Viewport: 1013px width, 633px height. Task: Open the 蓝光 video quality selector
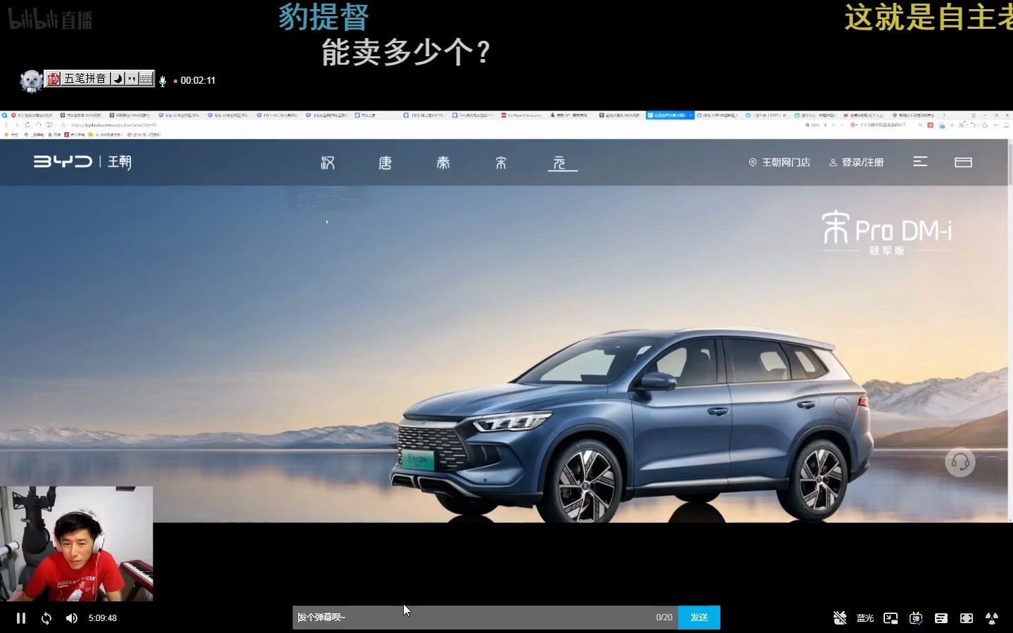tap(865, 618)
